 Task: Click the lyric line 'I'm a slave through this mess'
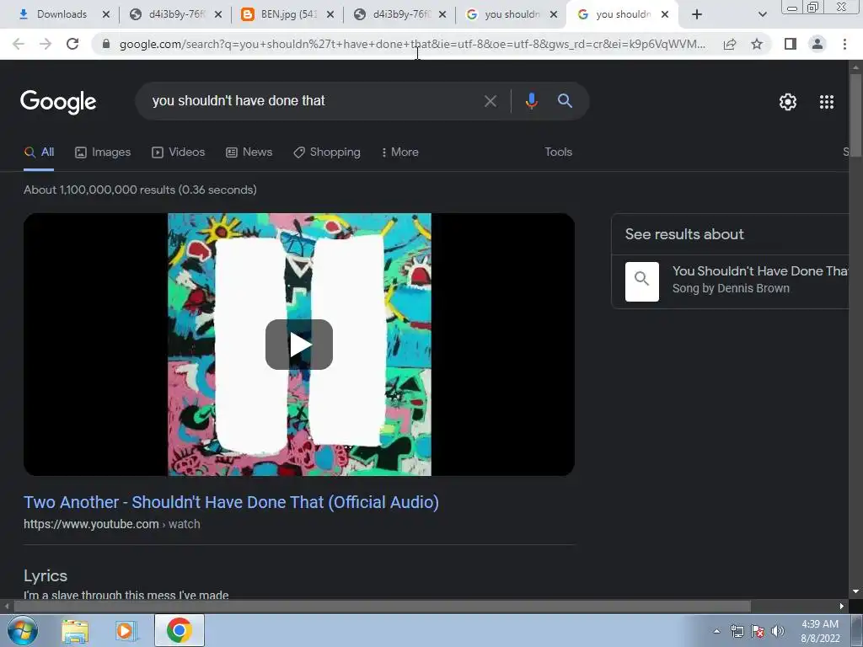(x=126, y=595)
